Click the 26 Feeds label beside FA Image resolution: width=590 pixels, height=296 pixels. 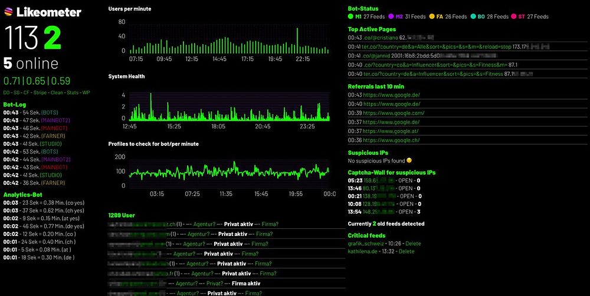[x=457, y=16]
